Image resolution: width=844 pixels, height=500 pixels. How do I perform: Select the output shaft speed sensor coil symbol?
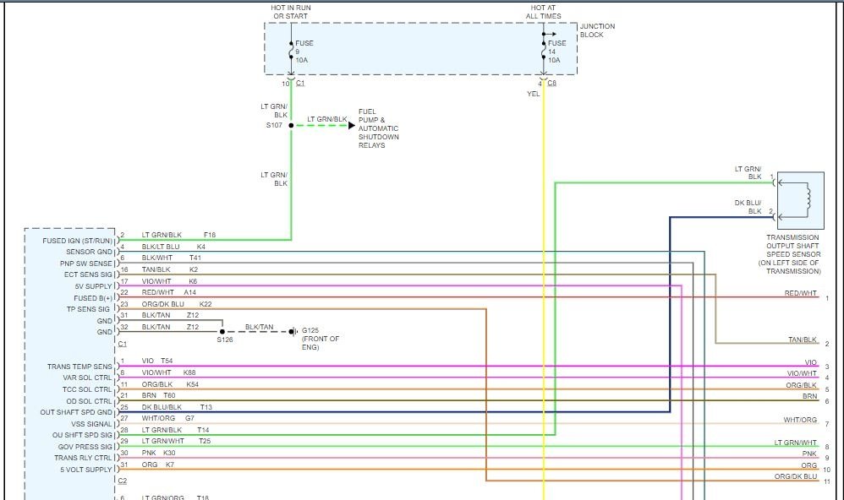[807, 197]
